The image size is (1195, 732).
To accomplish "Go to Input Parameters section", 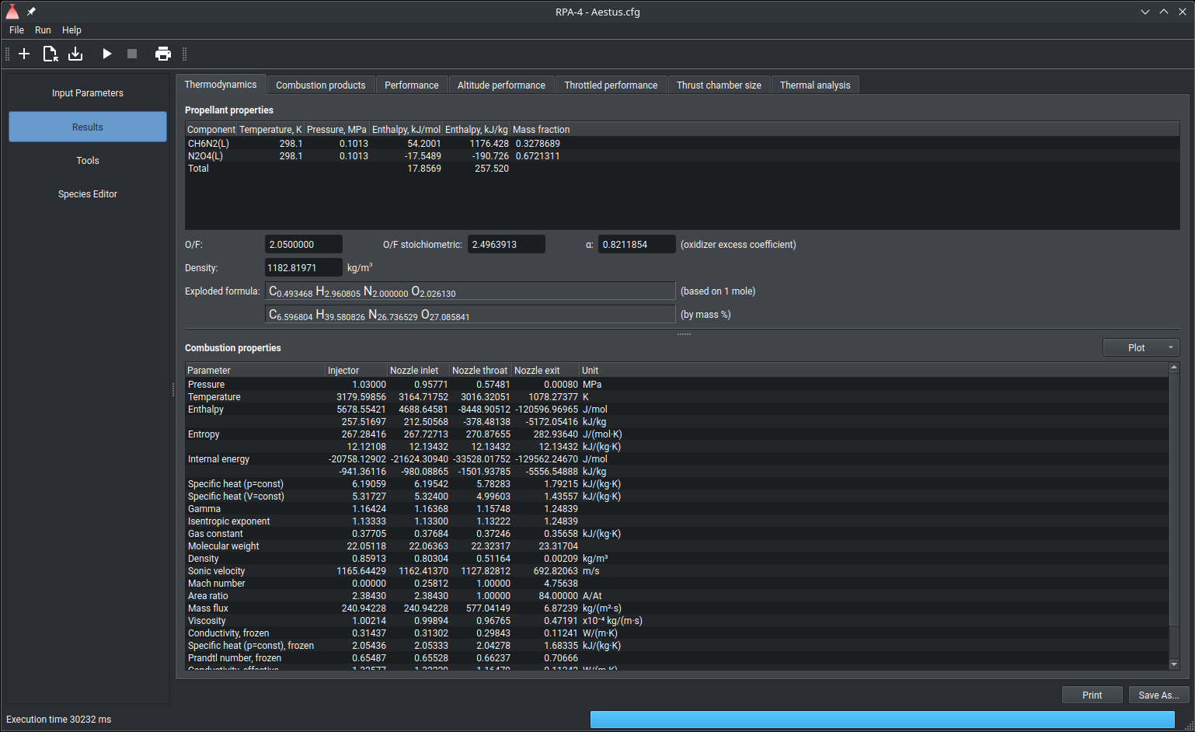I will point(88,93).
